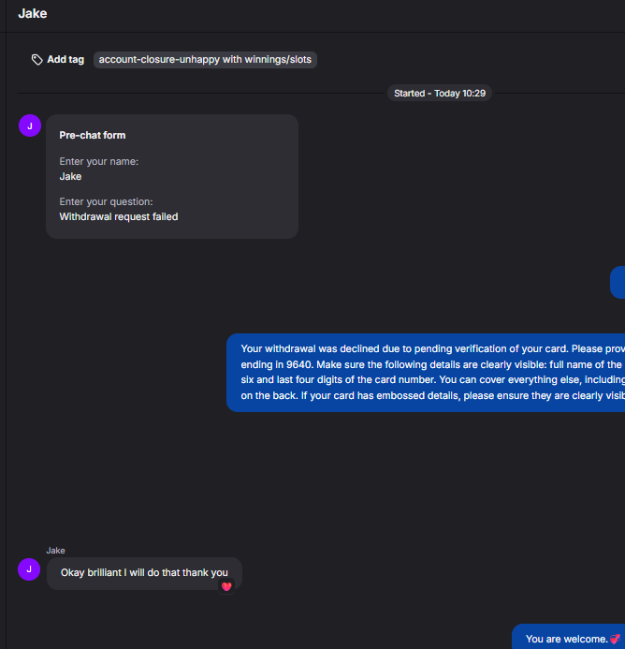Click the 9640 card number in message
The height and width of the screenshot is (649, 625).
coord(299,364)
